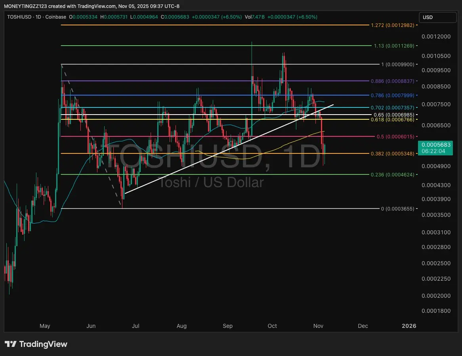
Task: Select the 0.65 (0.0006985) Fibonacci label
Action: pos(394,115)
